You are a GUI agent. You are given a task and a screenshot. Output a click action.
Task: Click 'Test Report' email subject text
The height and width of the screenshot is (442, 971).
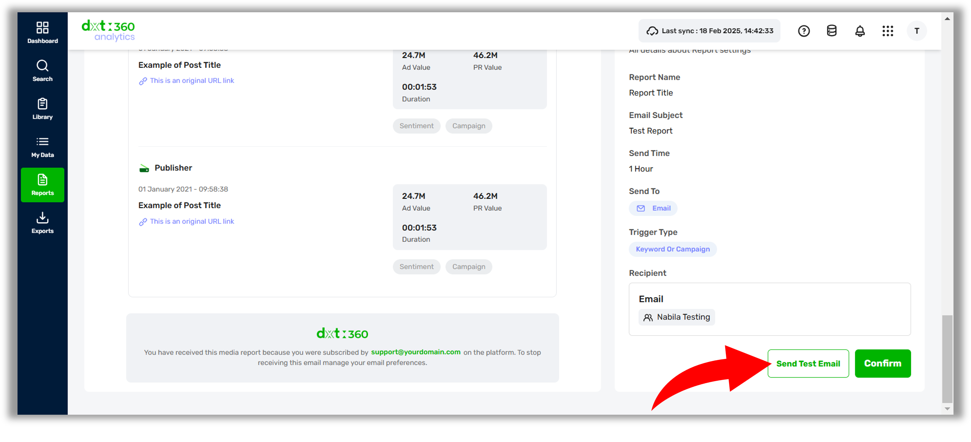coord(650,131)
